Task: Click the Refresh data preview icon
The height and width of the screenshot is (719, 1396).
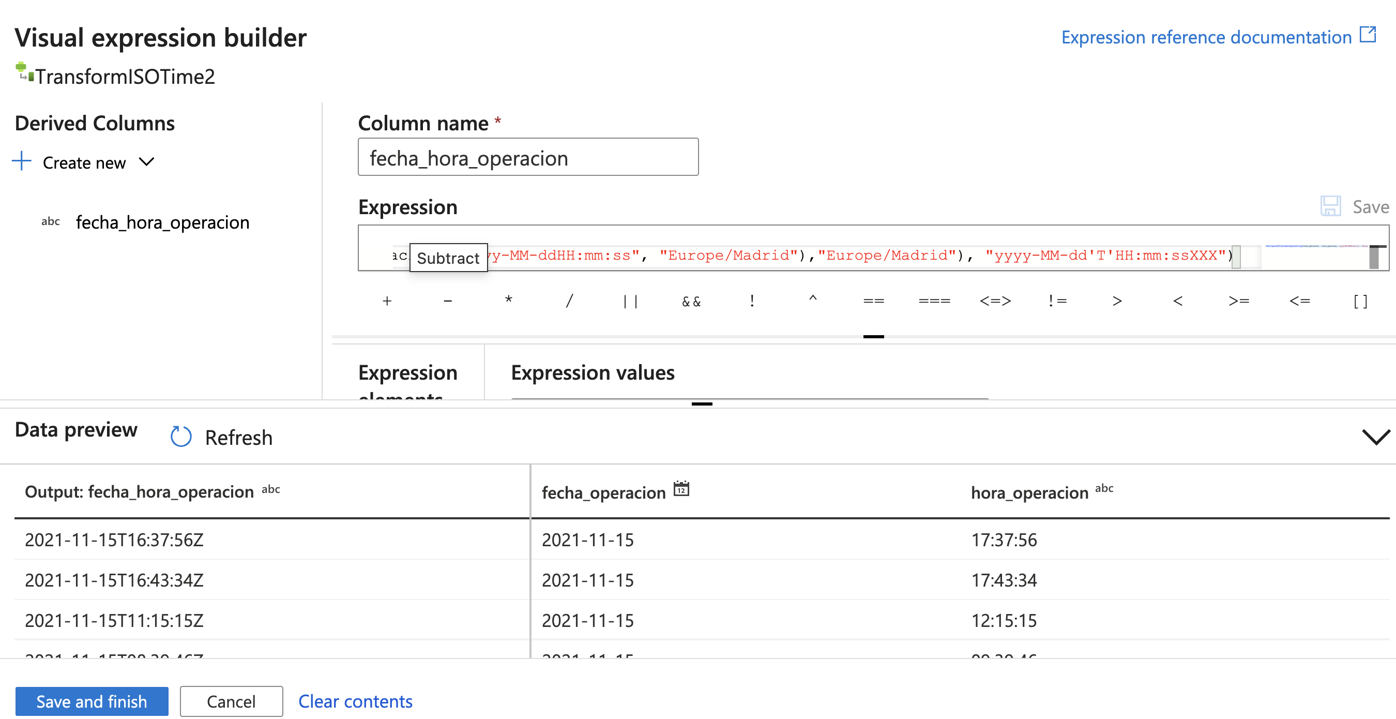Action: click(181, 437)
